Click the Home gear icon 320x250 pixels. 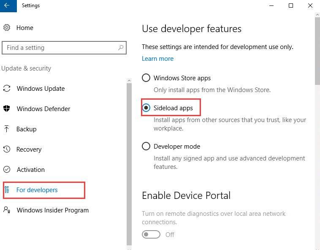(x=7, y=28)
